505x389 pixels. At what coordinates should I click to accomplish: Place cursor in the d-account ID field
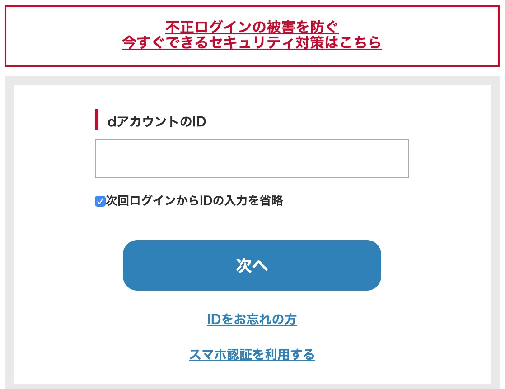coord(252,158)
